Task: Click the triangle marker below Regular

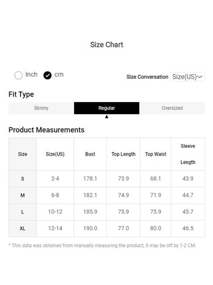Action: click(106, 117)
